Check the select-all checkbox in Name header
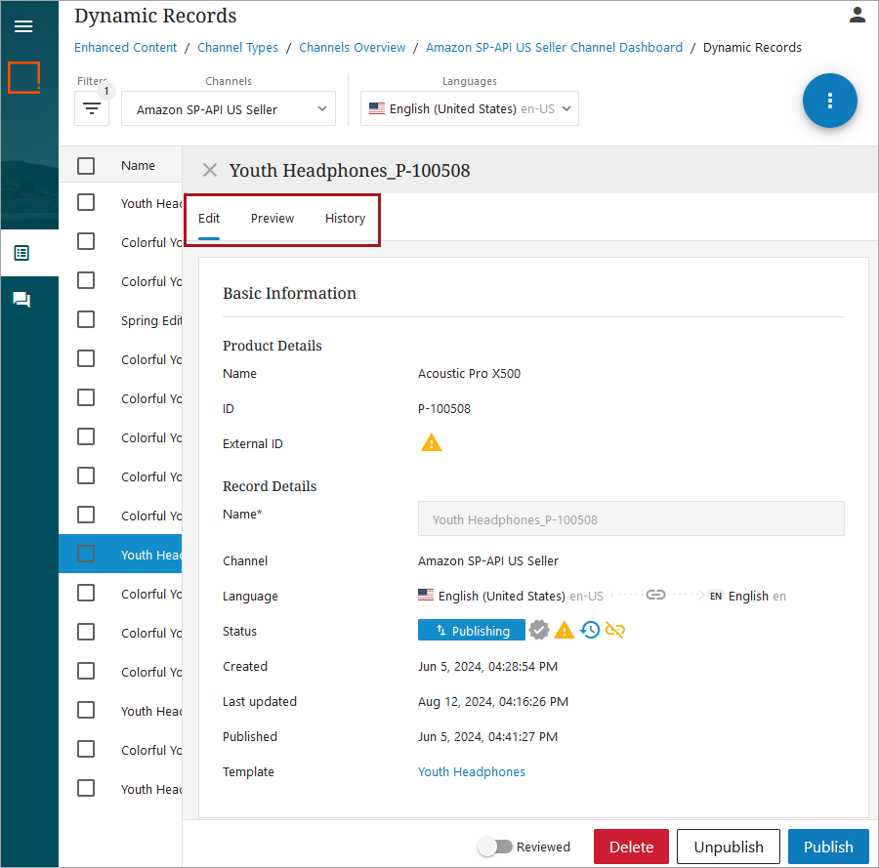Image resolution: width=879 pixels, height=868 pixels. (86, 166)
